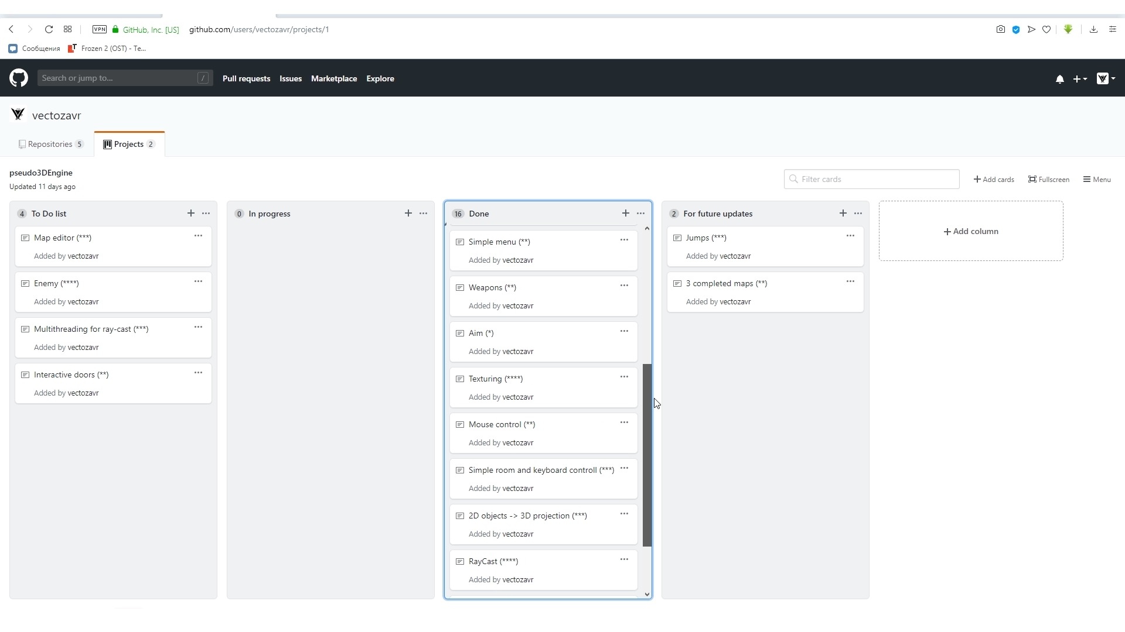The width and height of the screenshot is (1125, 632).
Task: Open Marketplace in top nav
Action: (334, 78)
